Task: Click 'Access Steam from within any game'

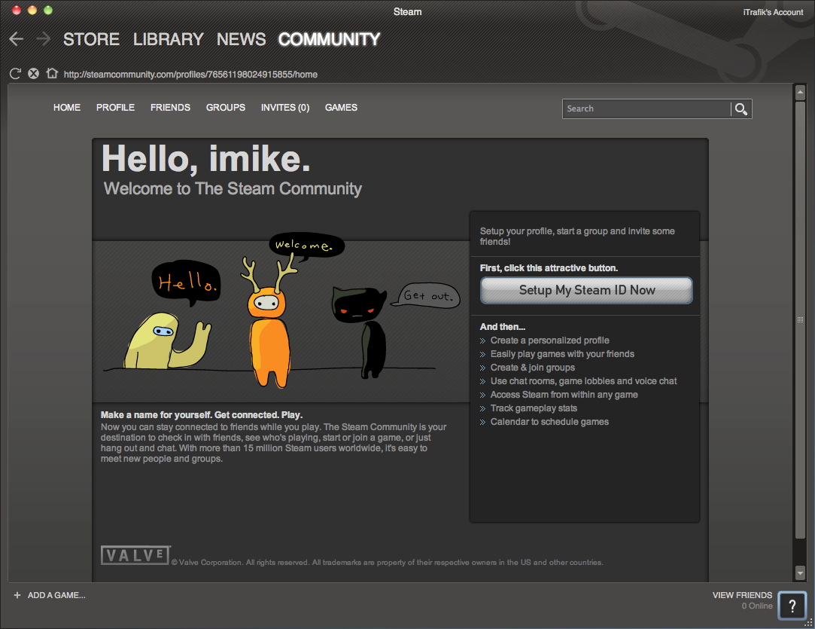Action: coord(564,395)
